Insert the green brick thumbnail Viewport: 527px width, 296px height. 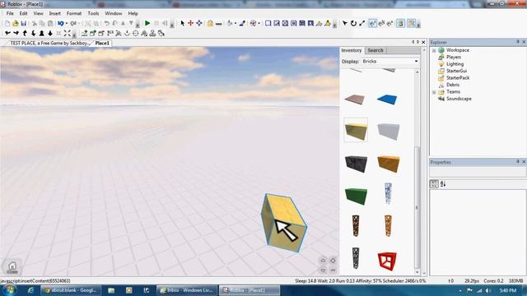pos(356,196)
